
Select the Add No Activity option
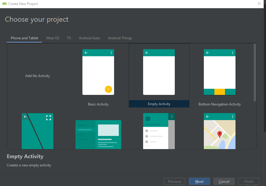[38, 76]
